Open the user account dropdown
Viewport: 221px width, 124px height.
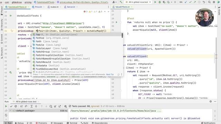[x=114, y=2]
